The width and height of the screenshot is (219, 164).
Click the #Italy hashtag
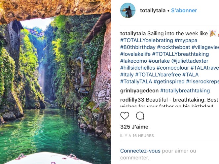point(127,75)
